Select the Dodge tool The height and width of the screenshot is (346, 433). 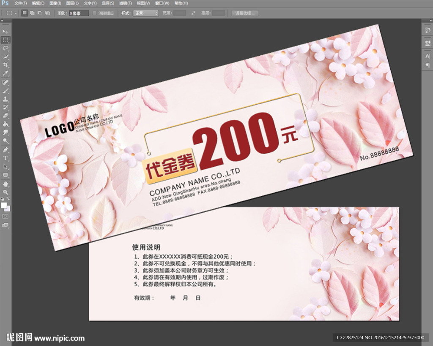pos(5,141)
